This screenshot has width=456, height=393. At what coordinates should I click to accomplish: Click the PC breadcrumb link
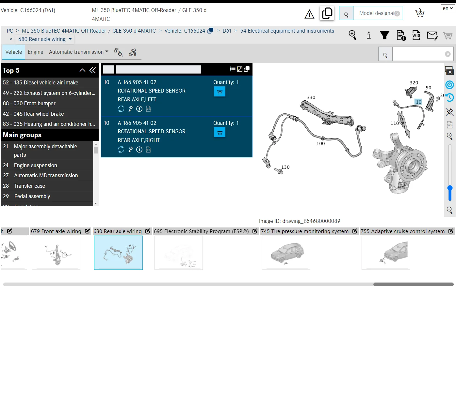tap(10, 31)
